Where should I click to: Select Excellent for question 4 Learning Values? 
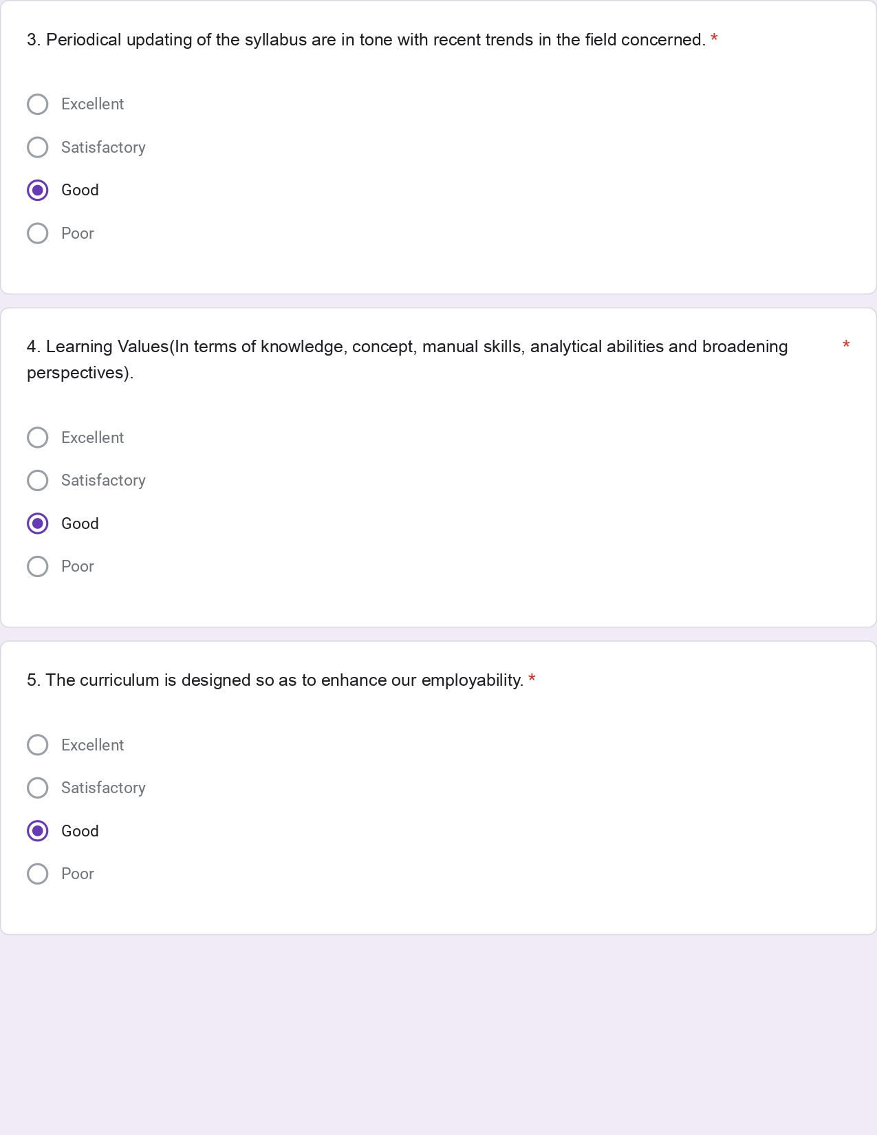pyautogui.click(x=38, y=437)
